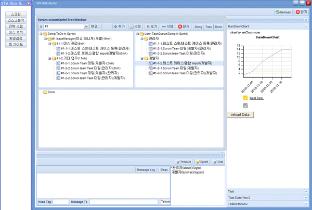Click the Message To input field
Screen dimensions: 312x210
point(123,202)
